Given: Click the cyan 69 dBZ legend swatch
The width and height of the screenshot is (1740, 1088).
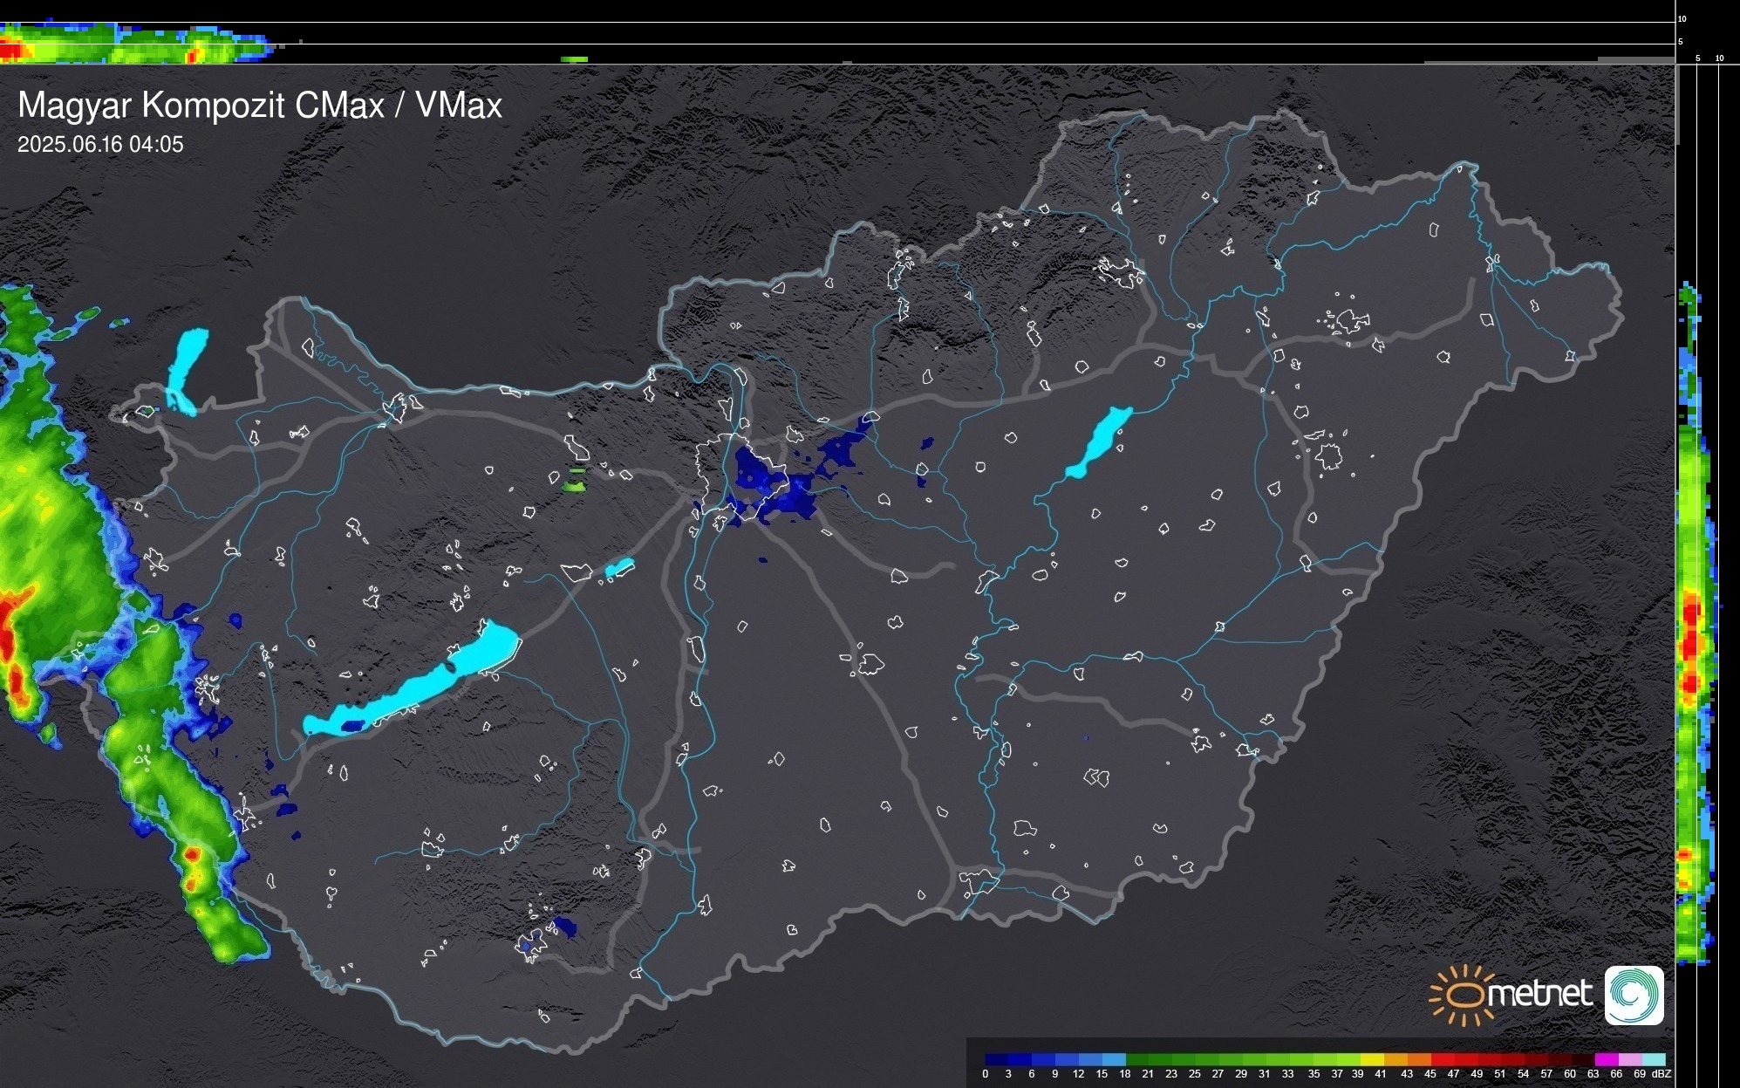Looking at the screenshot, I should point(1653,1059).
